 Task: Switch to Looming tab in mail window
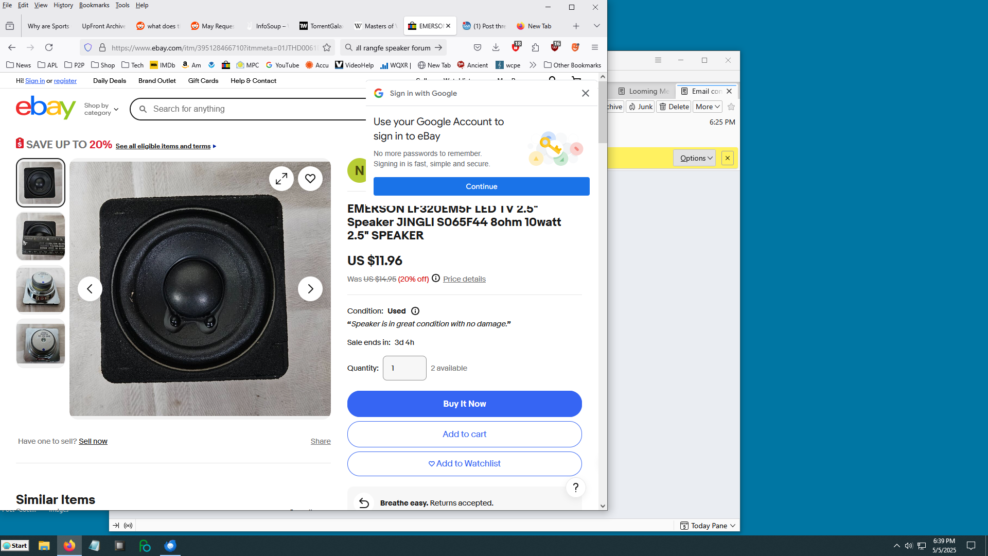(644, 91)
